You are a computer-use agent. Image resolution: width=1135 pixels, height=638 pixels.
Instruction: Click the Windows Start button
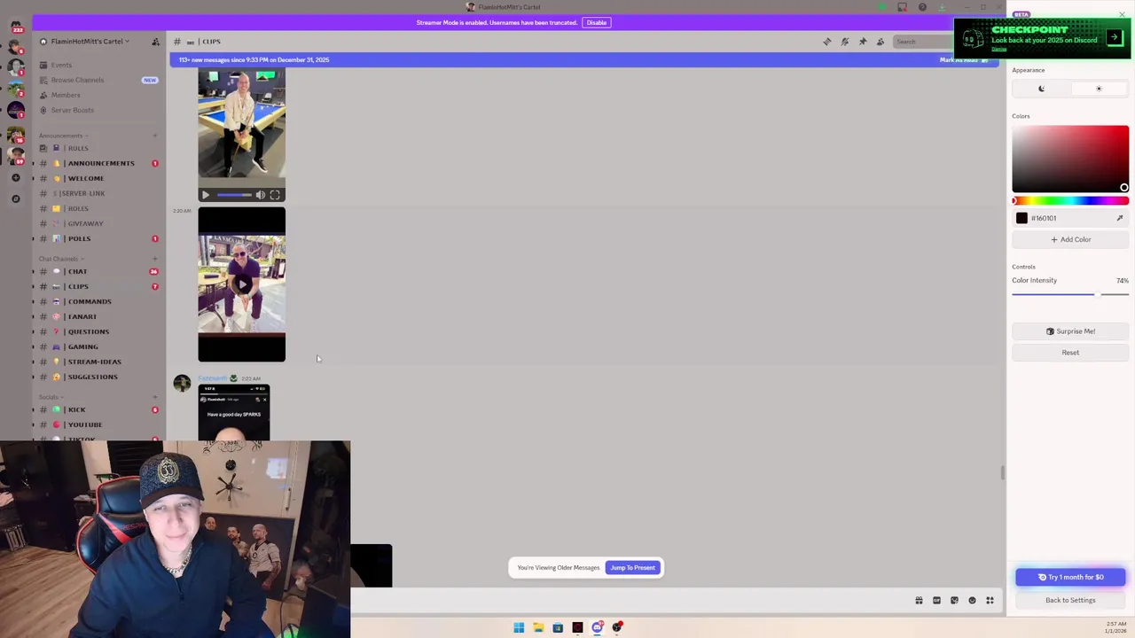pos(519,627)
